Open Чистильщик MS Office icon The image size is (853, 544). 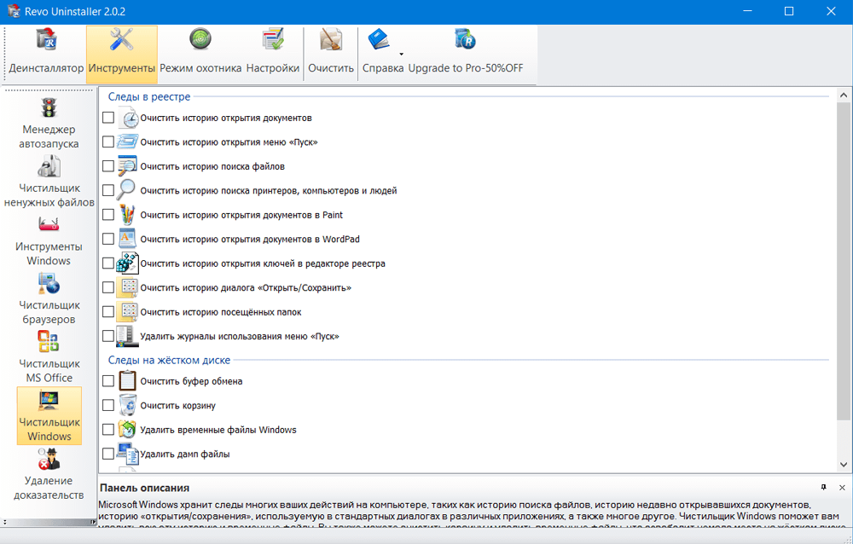[49, 342]
